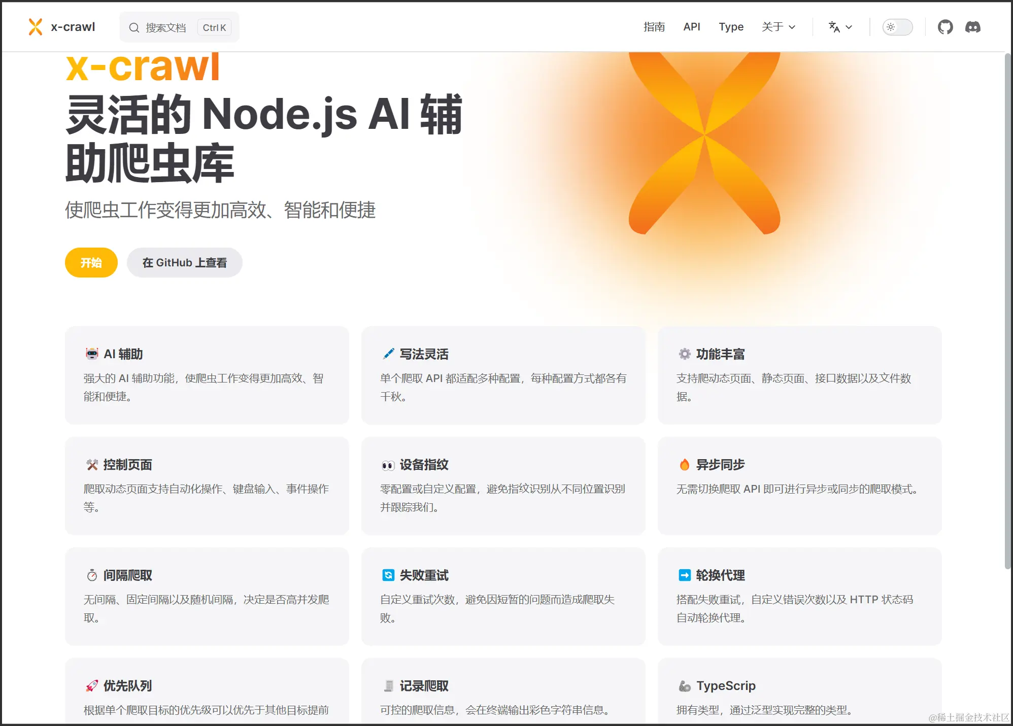Screen dimensions: 1013x726
Task: Toggle the light/dark theme switch
Action: coord(897,27)
